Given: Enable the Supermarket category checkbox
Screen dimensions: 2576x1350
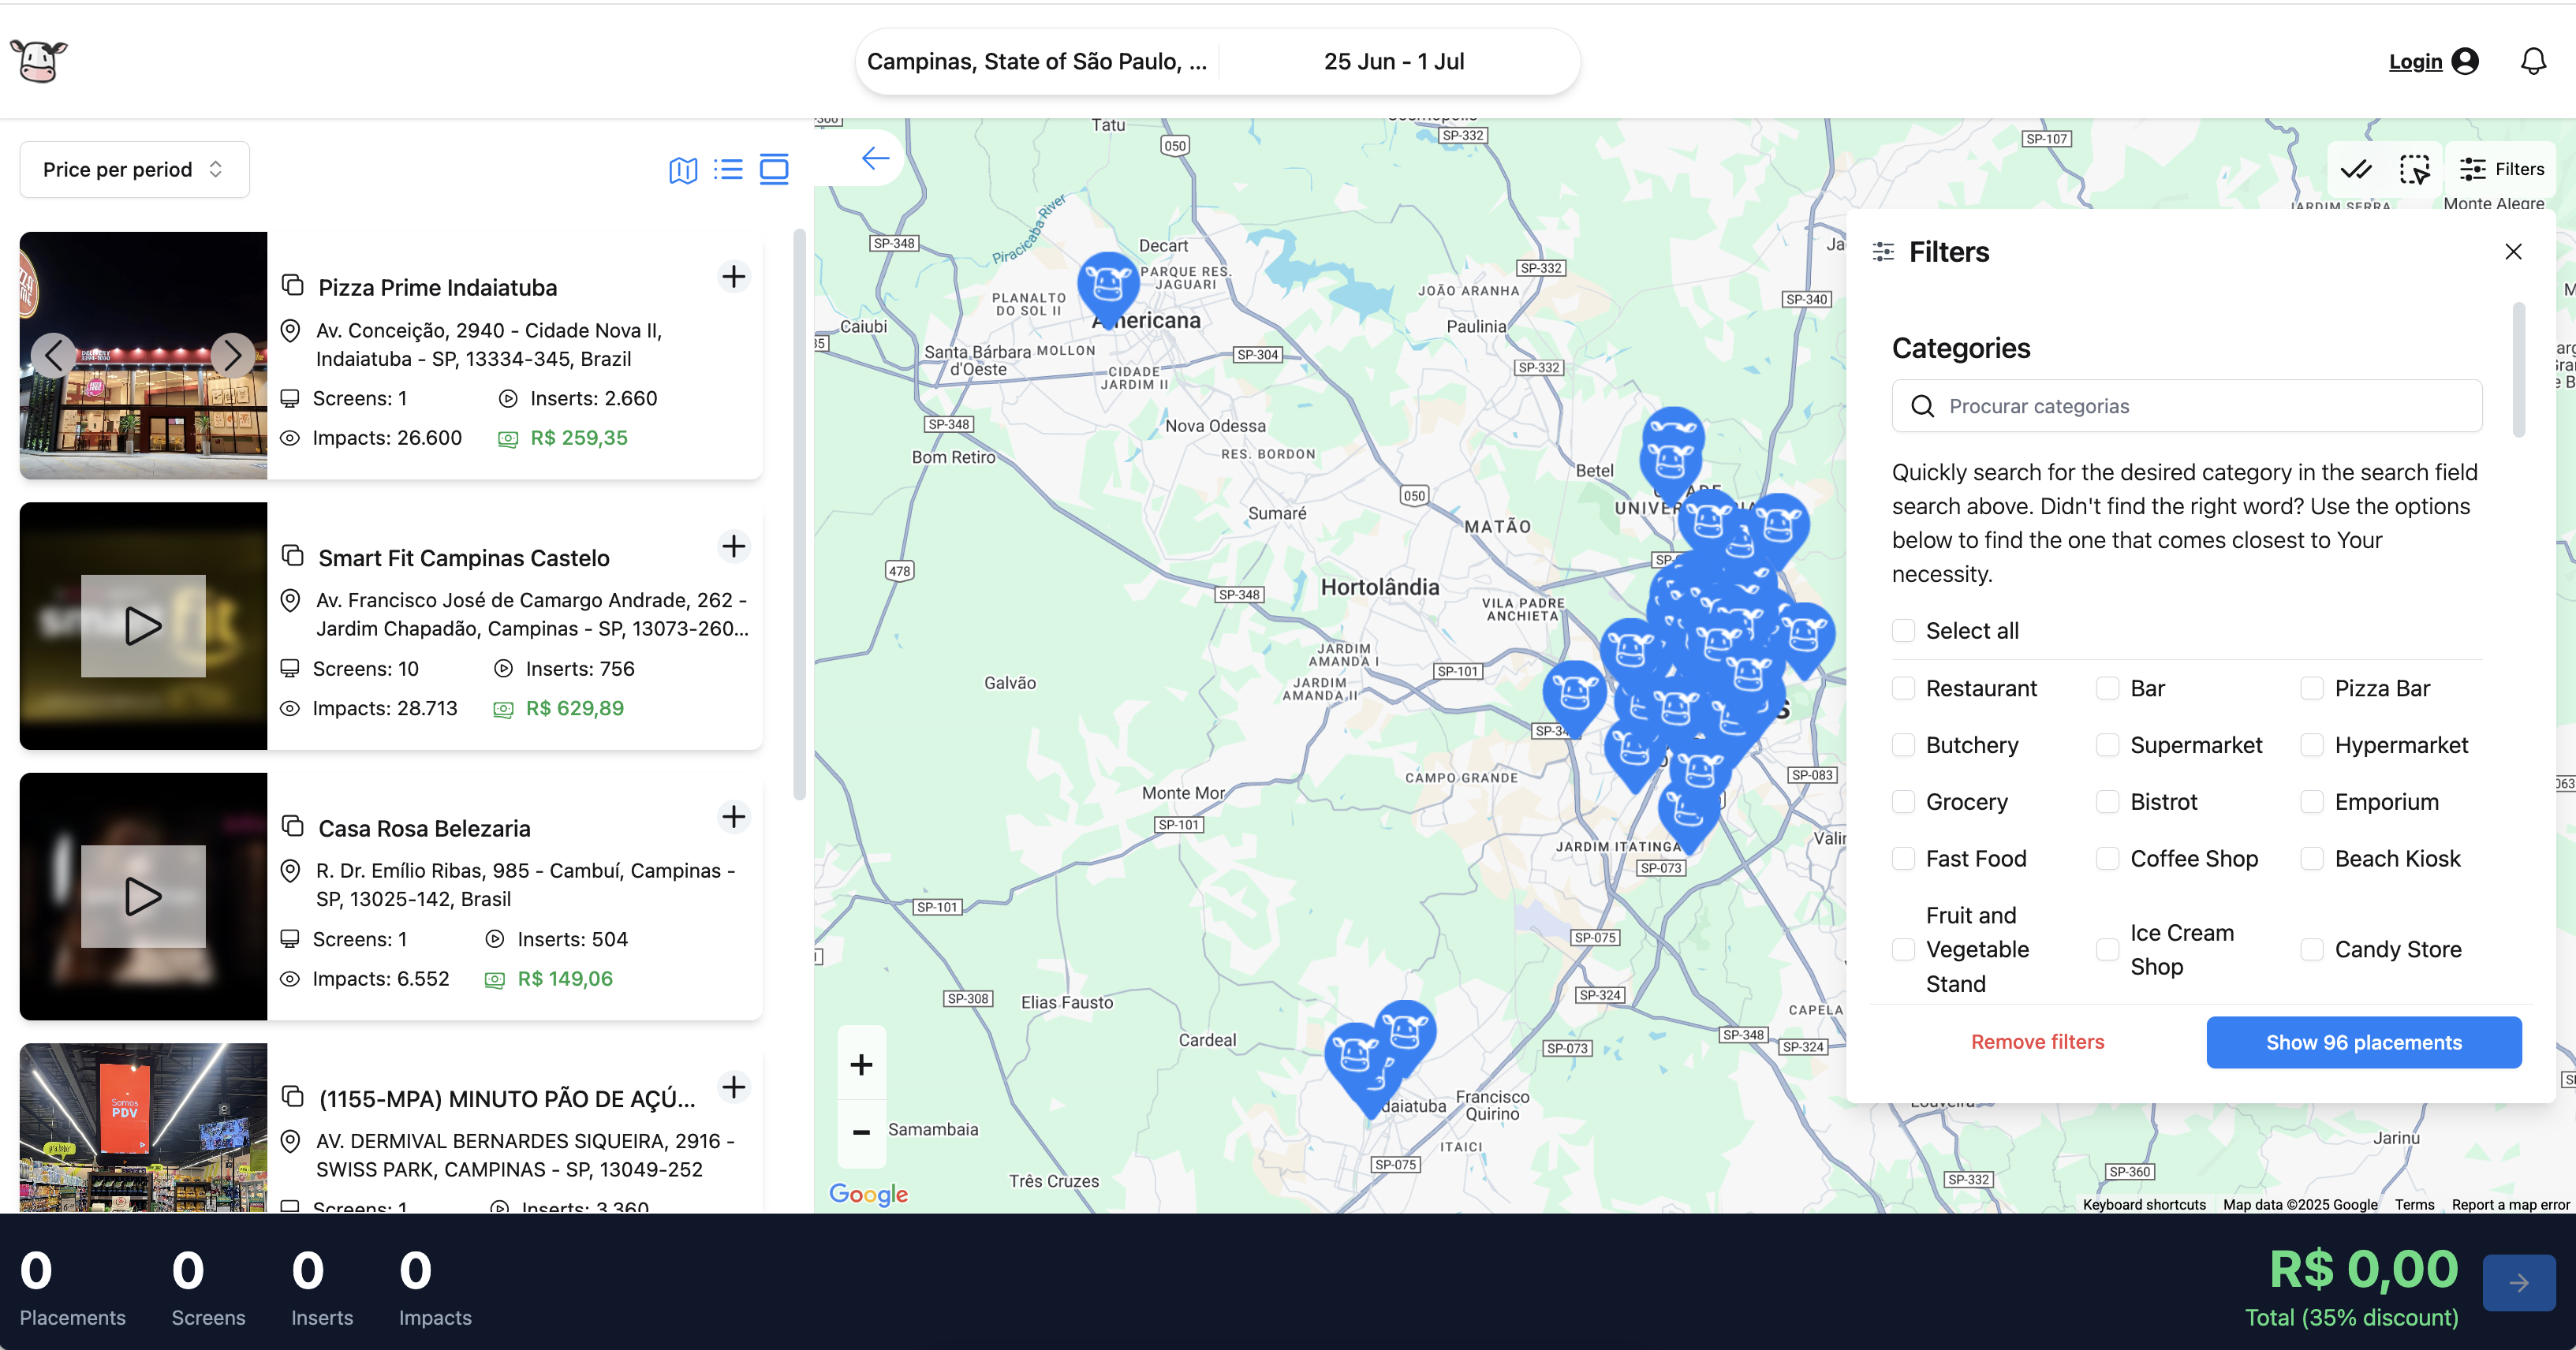Looking at the screenshot, I should pos(2107,745).
